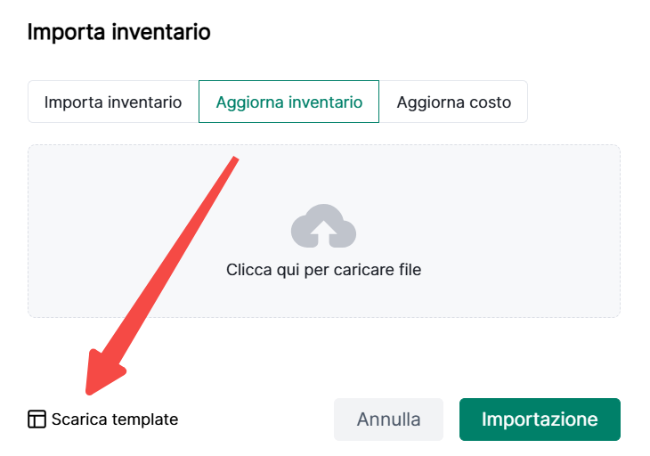Cancel the import with Annulla

[x=388, y=419]
